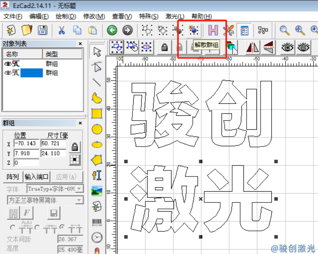Screen dimensions: 318x254
Task: Select the arrow Pick tool
Action: [x=97, y=52]
